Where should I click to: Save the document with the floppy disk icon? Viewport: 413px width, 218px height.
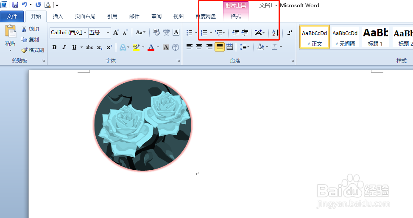[15, 5]
